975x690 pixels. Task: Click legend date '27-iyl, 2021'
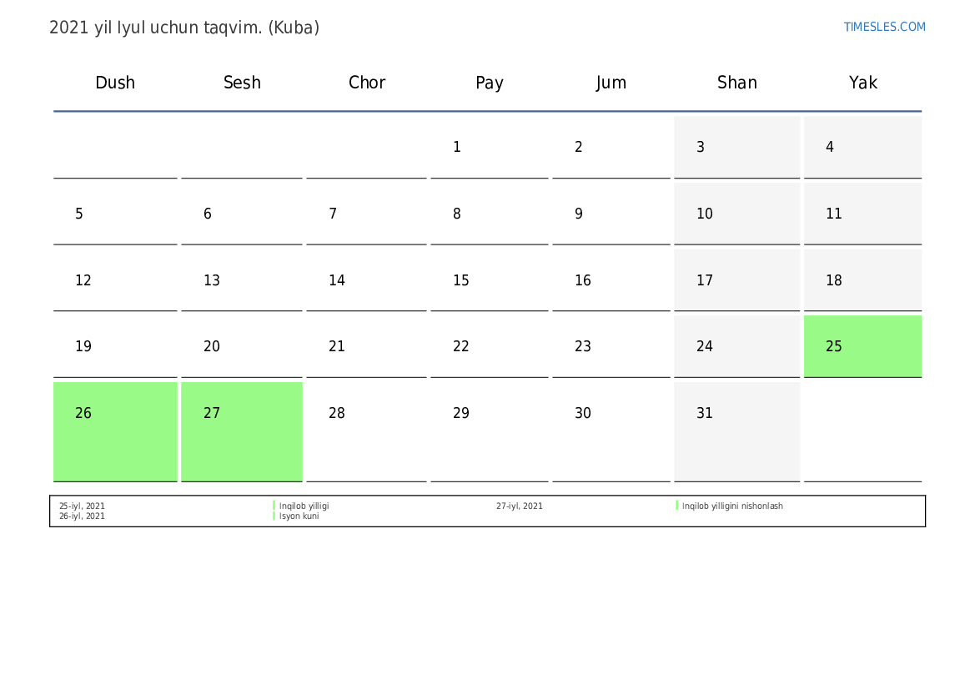coord(520,506)
